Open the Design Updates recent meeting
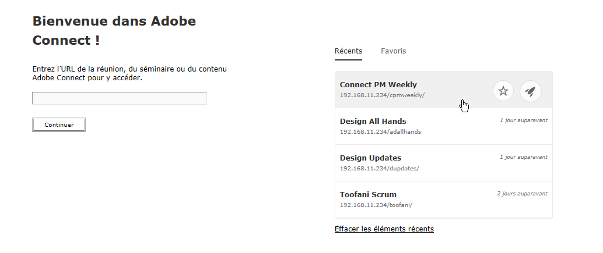The height and width of the screenshot is (253, 603). 370,158
